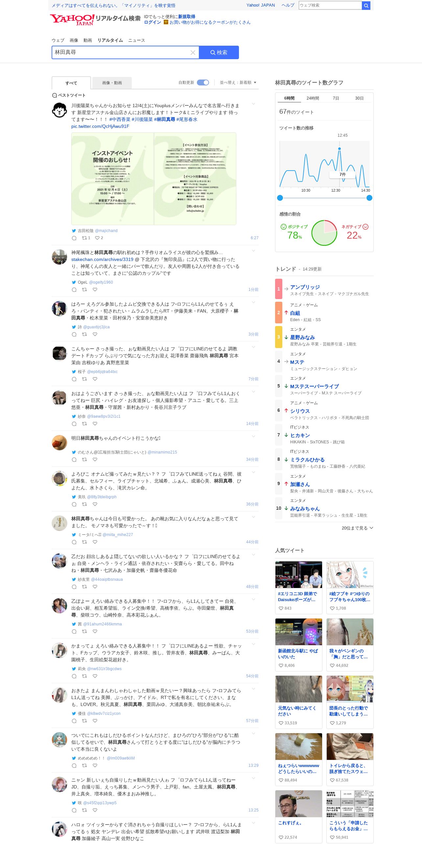This screenshot has width=422, height=844.
Task: Click the Yahoo! JAPAN logo
Action: 72,20
